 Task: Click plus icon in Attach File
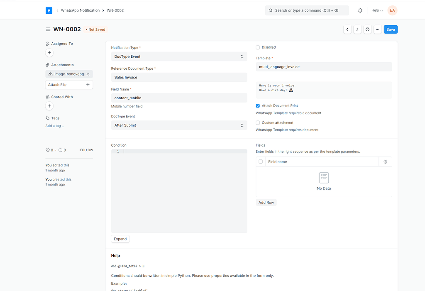tap(88, 85)
